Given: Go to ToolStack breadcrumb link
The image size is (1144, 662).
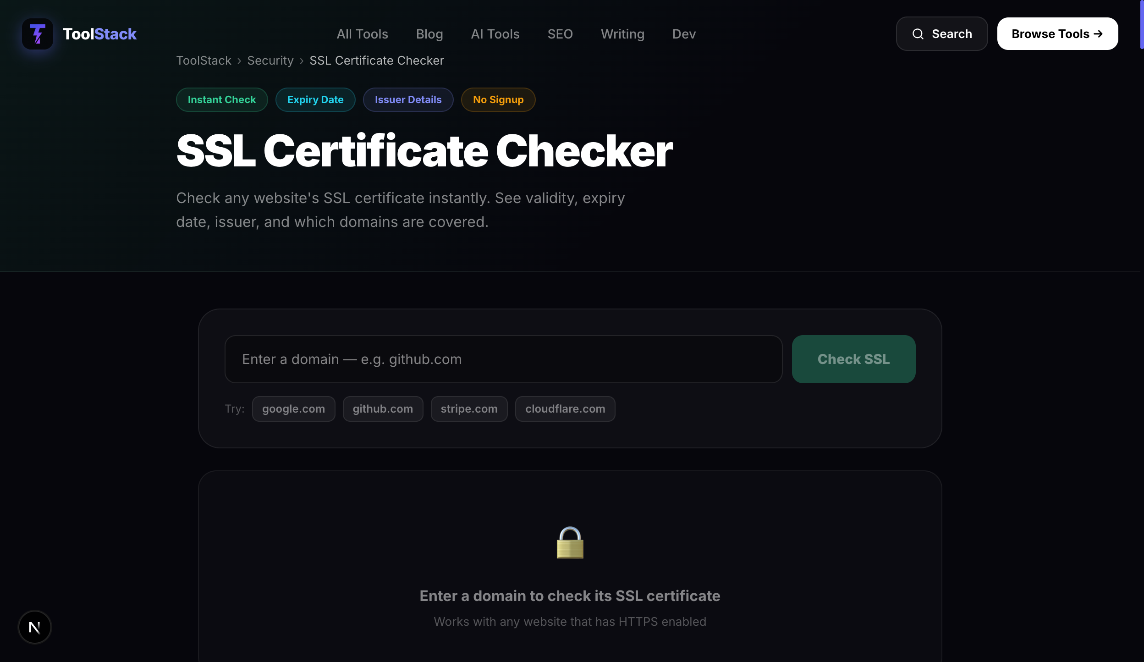Looking at the screenshot, I should 203,61.
